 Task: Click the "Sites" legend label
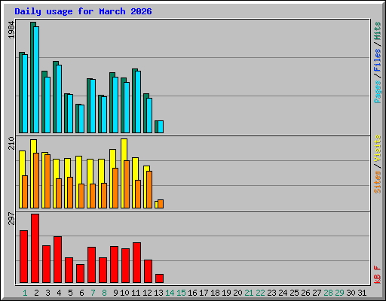(378, 182)
